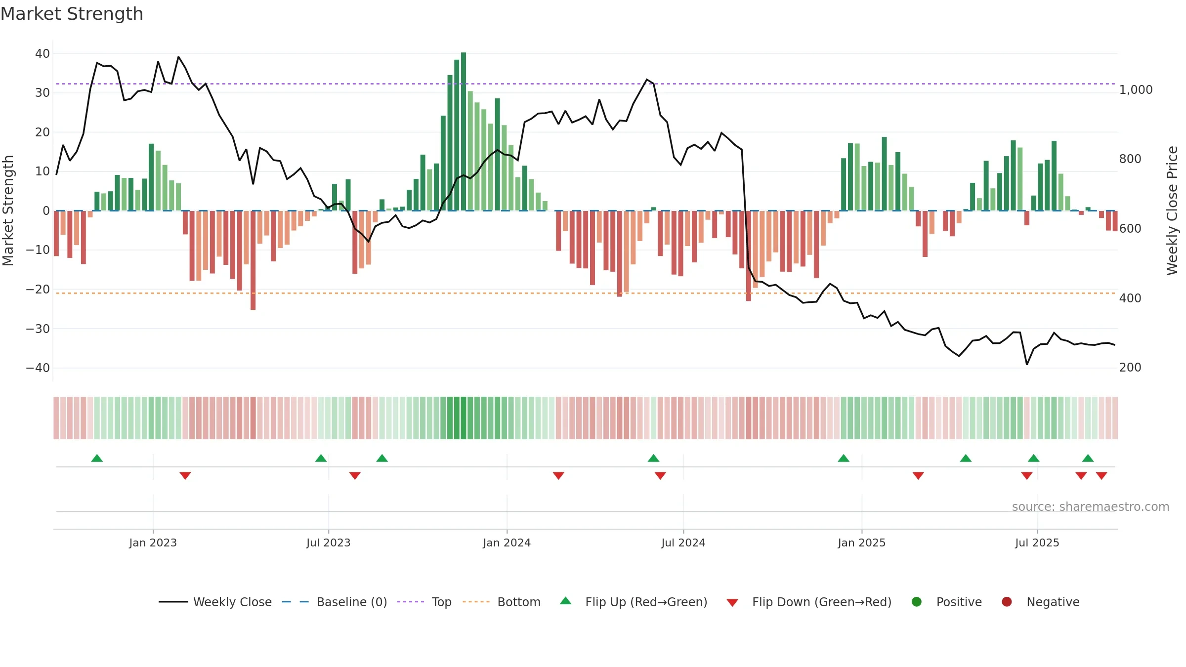1186x667 pixels.
Task: Click the vertical Weekly Close Price axis title
Action: [1172, 210]
